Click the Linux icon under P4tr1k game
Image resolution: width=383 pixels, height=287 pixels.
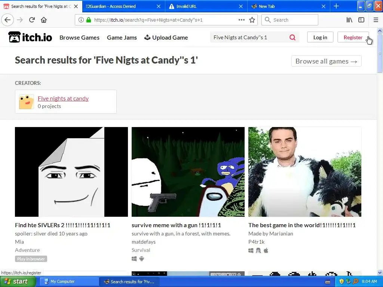coord(258,250)
